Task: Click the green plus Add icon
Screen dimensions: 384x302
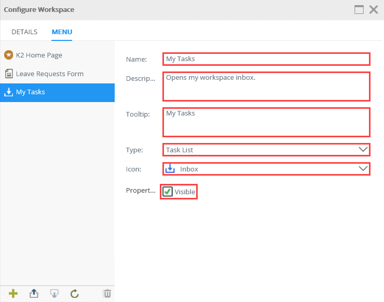Action: point(13,294)
